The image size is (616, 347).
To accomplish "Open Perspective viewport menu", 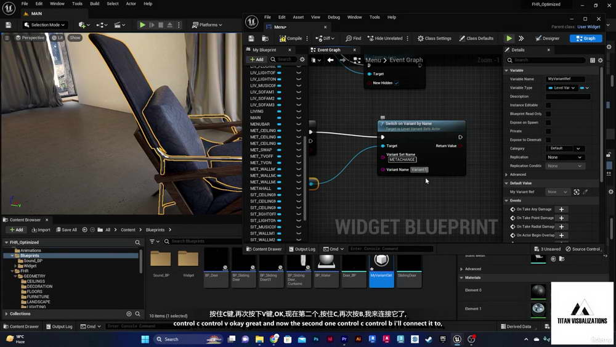I will 30,38.
